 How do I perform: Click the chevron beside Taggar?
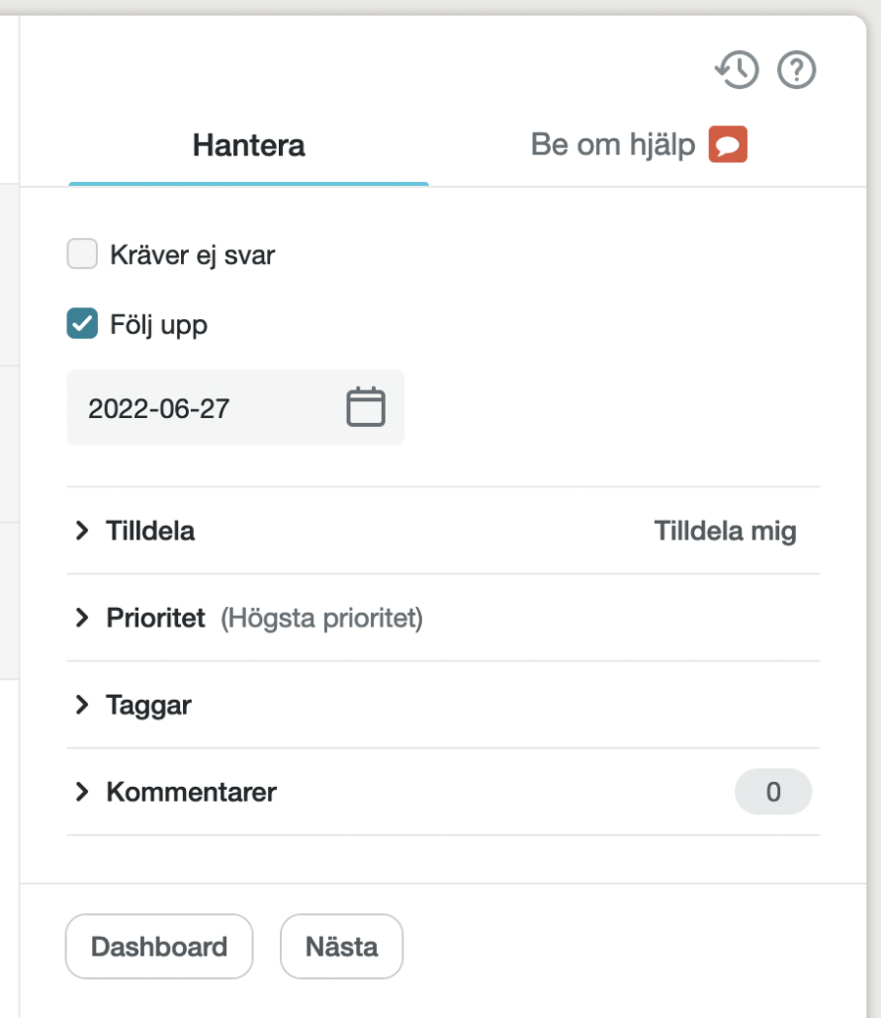(82, 705)
